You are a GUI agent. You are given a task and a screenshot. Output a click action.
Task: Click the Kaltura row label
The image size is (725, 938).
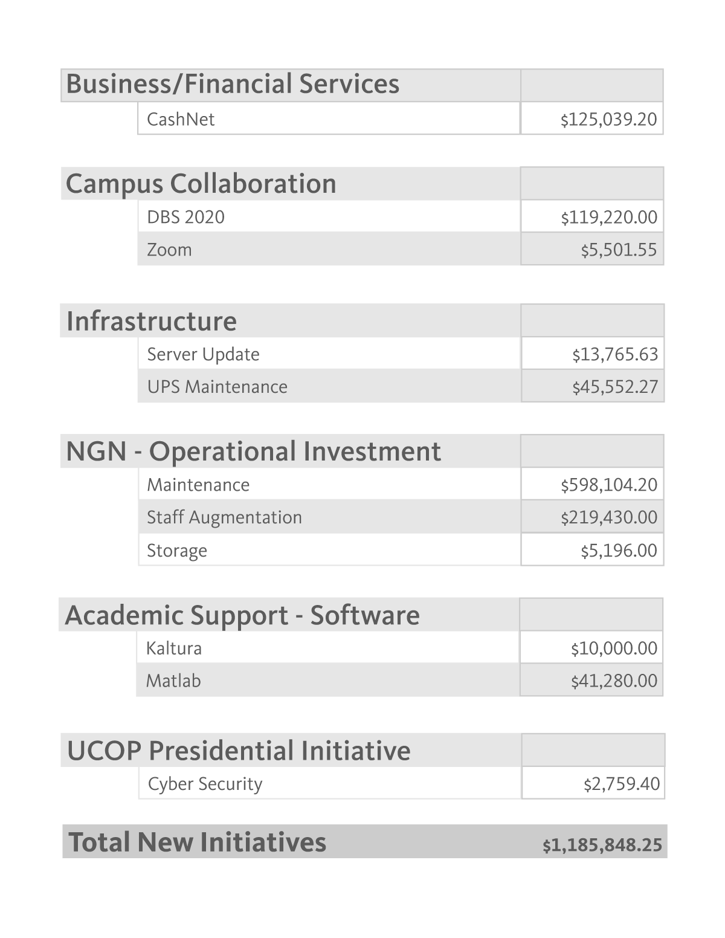coord(174,649)
